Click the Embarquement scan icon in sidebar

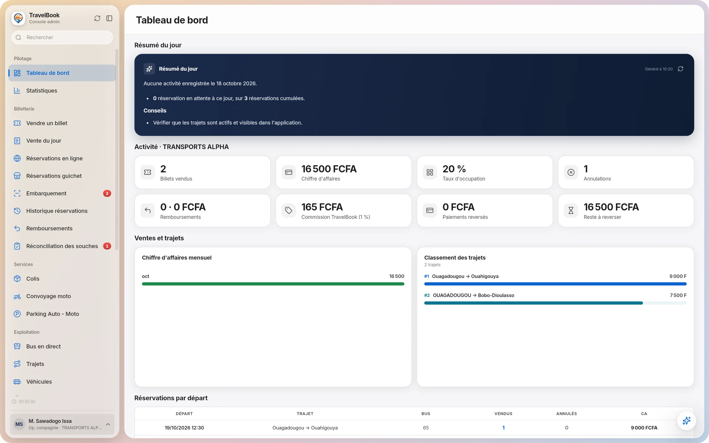pos(17,193)
